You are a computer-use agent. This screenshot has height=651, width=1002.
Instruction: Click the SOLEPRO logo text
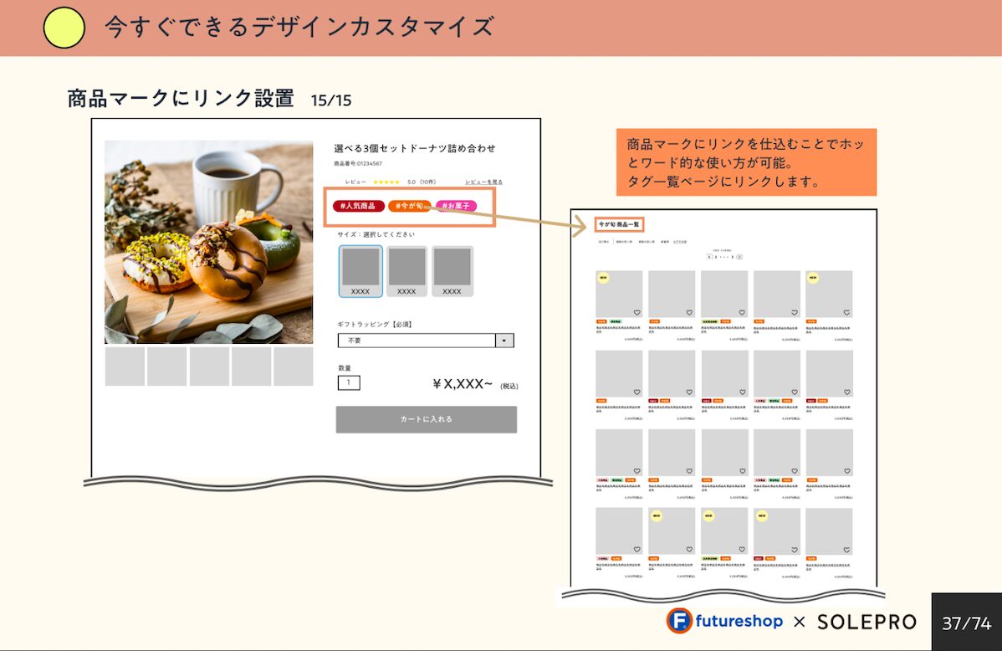pyautogui.click(x=867, y=622)
